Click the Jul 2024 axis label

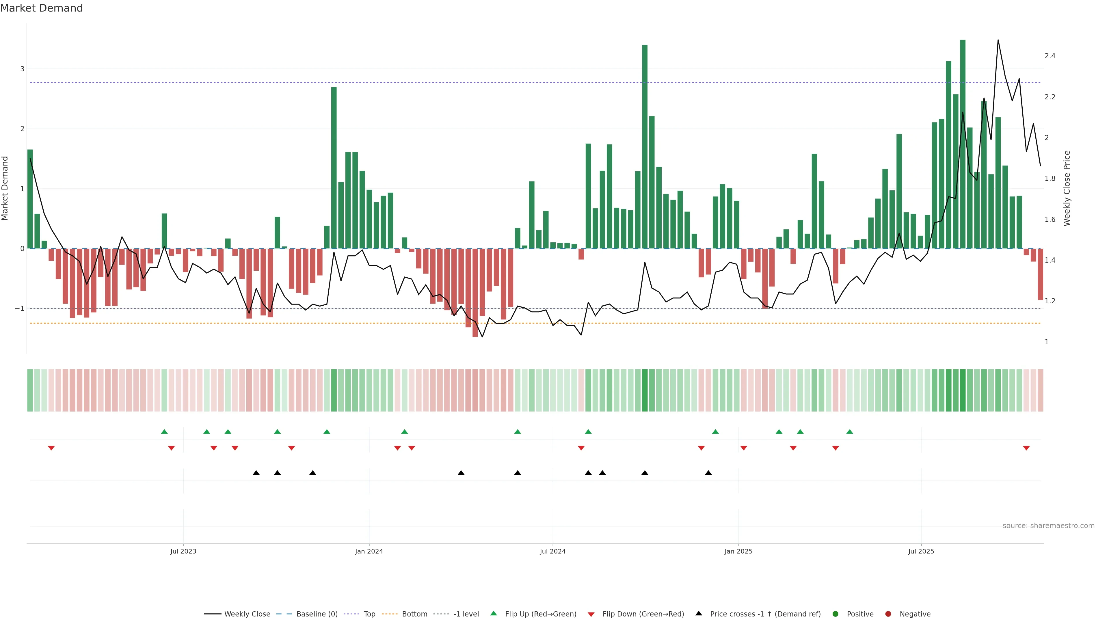tap(553, 551)
